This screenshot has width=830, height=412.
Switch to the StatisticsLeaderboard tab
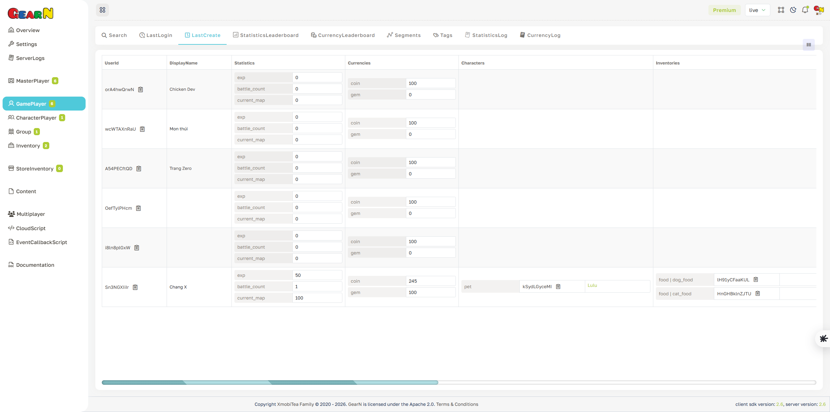coord(266,35)
